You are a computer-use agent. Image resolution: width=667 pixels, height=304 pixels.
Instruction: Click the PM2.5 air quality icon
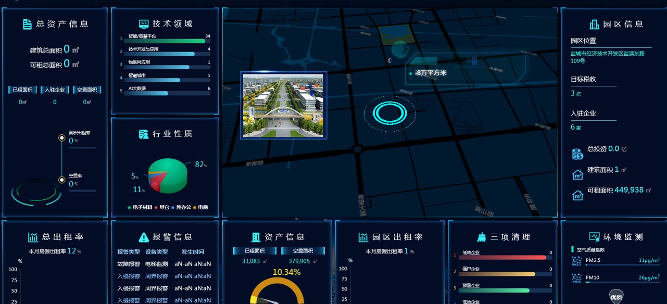(576, 261)
